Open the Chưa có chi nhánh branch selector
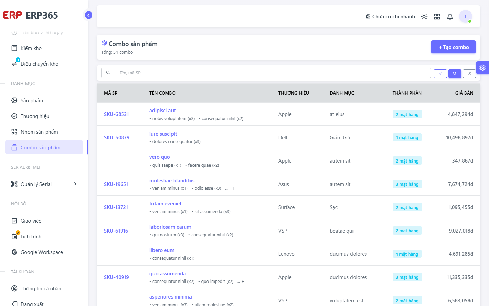489x306 pixels. (390, 17)
